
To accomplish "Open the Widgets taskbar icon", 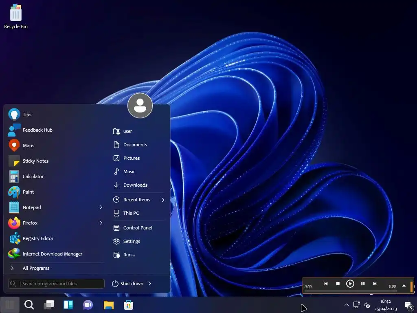I will click(68, 305).
